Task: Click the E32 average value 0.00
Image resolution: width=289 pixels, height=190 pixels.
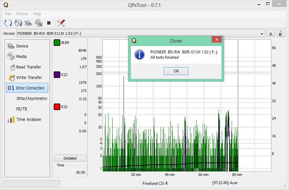Action: coord(83,131)
